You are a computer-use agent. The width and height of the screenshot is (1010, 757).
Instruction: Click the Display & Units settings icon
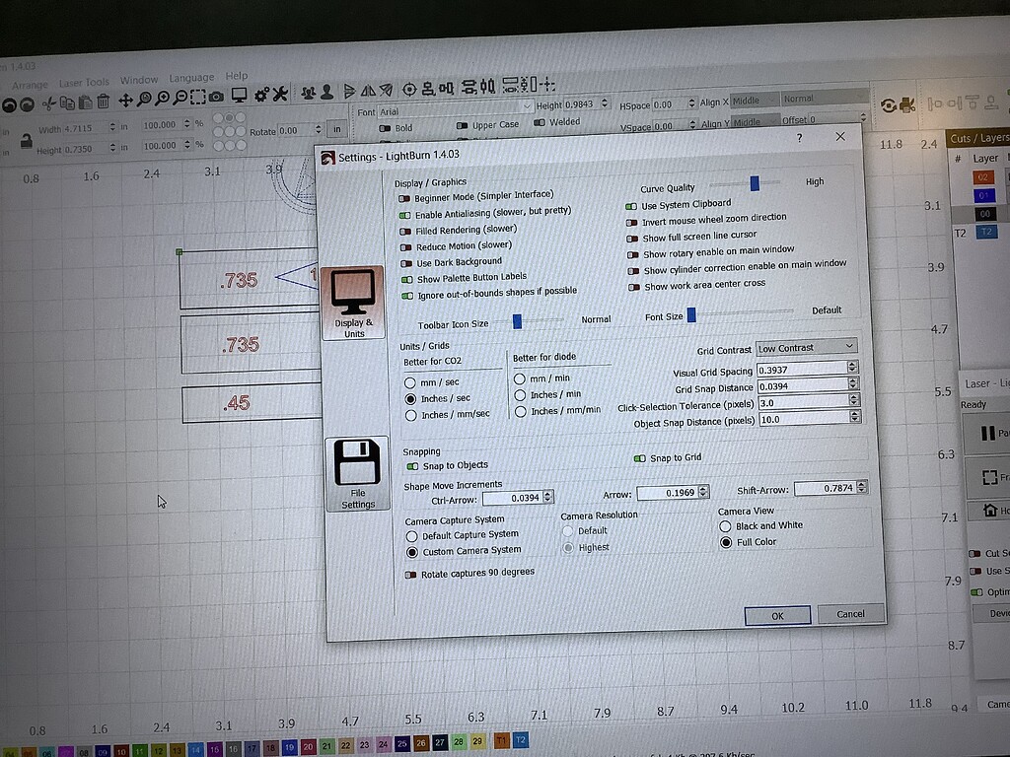point(354,296)
